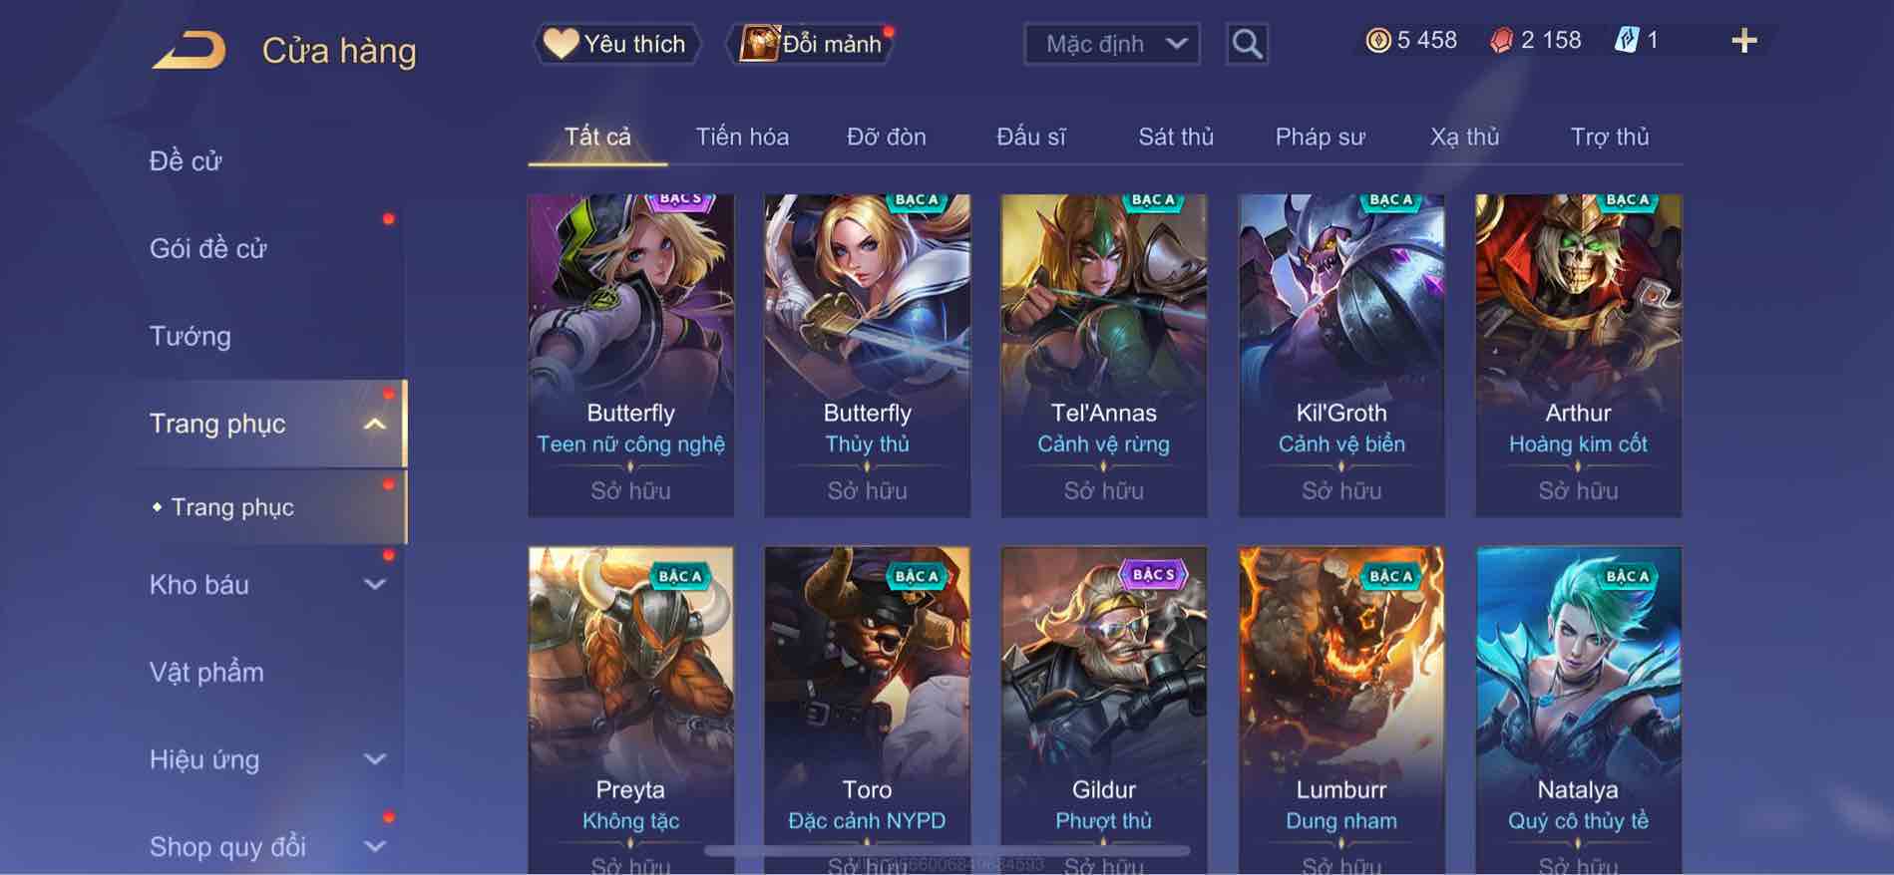Open Tướng in the sidebar

(189, 337)
